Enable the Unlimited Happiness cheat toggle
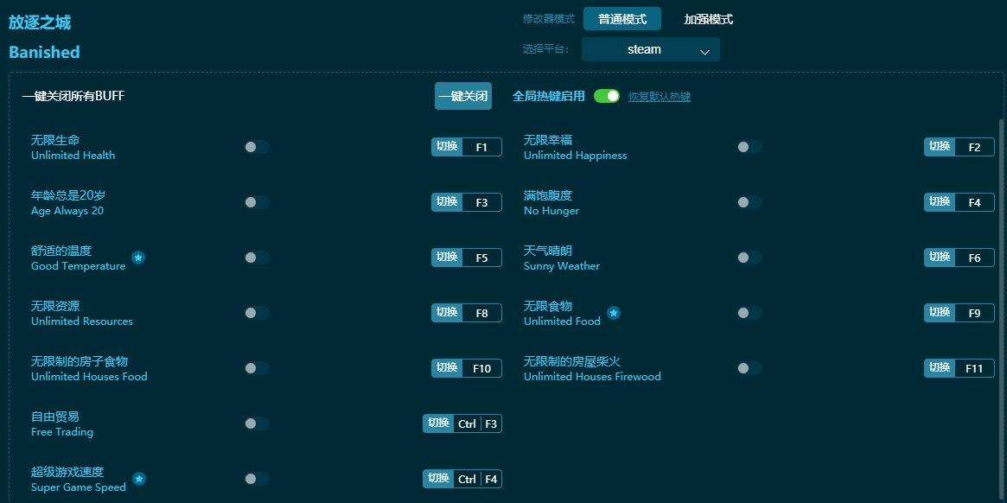 tap(749, 147)
